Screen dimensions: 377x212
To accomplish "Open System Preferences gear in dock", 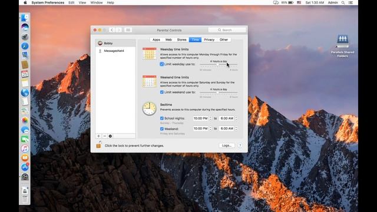I will coord(25,177).
